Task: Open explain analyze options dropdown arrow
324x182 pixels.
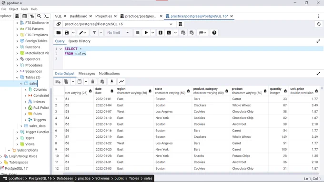Action: click(x=175, y=33)
